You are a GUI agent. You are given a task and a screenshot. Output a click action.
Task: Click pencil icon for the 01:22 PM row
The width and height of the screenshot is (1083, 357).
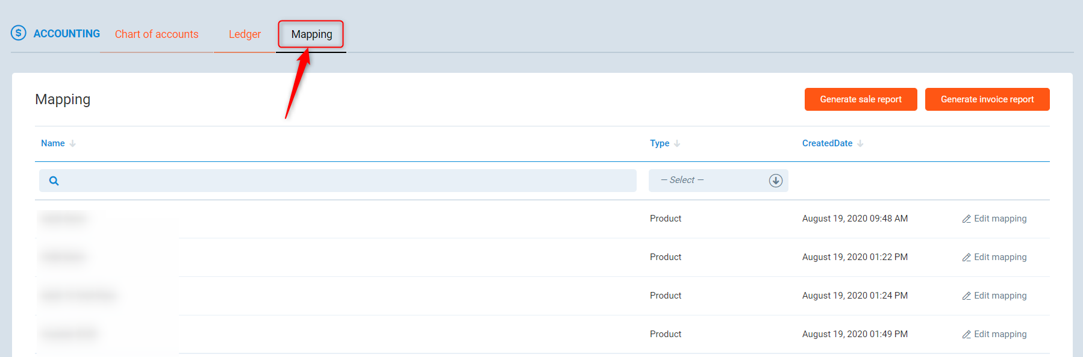[x=966, y=258]
